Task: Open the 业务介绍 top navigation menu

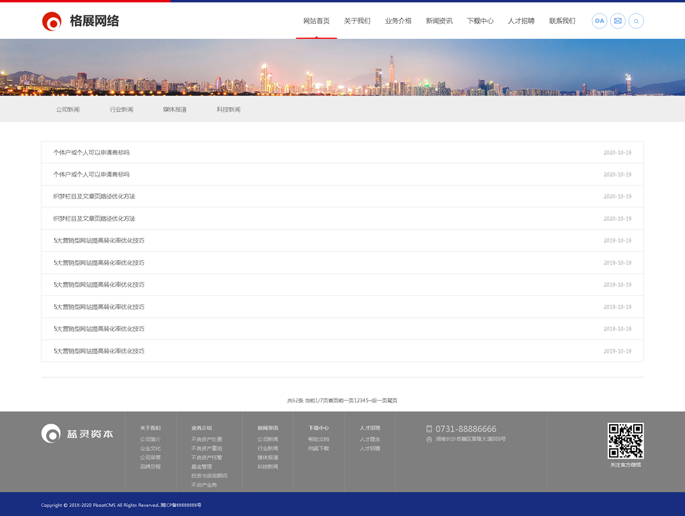Action: 398,21
